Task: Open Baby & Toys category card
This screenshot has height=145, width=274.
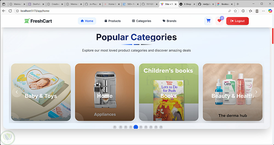Action: (41, 92)
